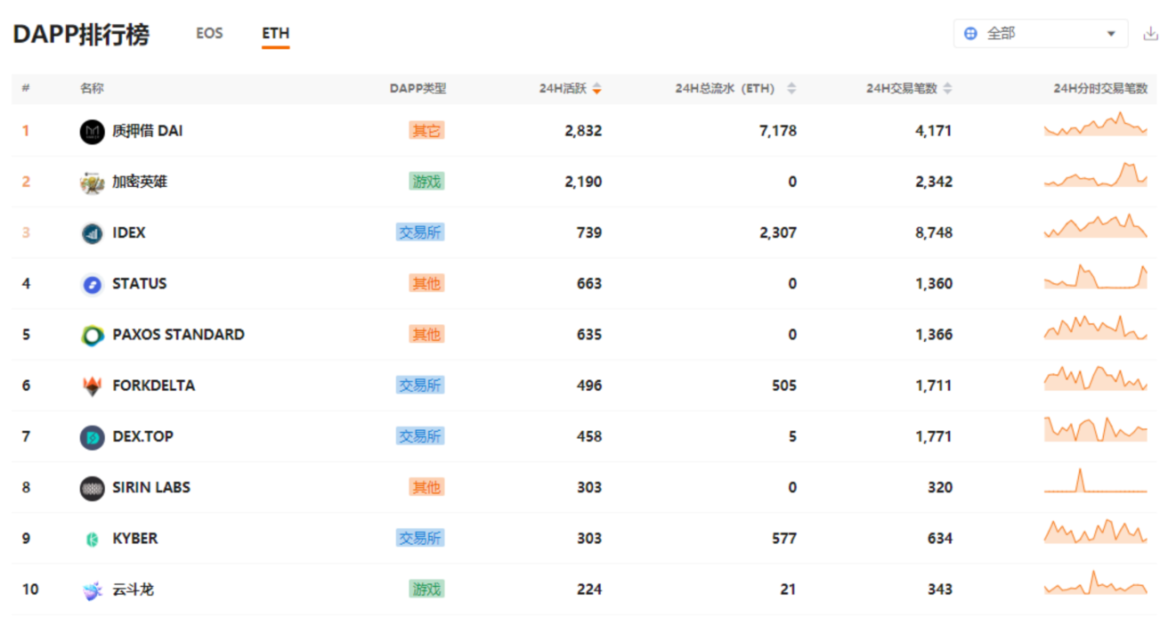Click the PAXOS STANDARD logo icon

92,335
